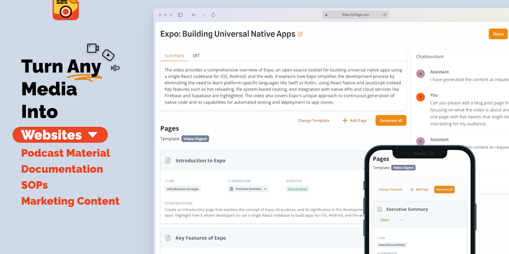This screenshot has height=254, width=509.
Task: Click the edit title pencil icon
Action: (x=300, y=34)
